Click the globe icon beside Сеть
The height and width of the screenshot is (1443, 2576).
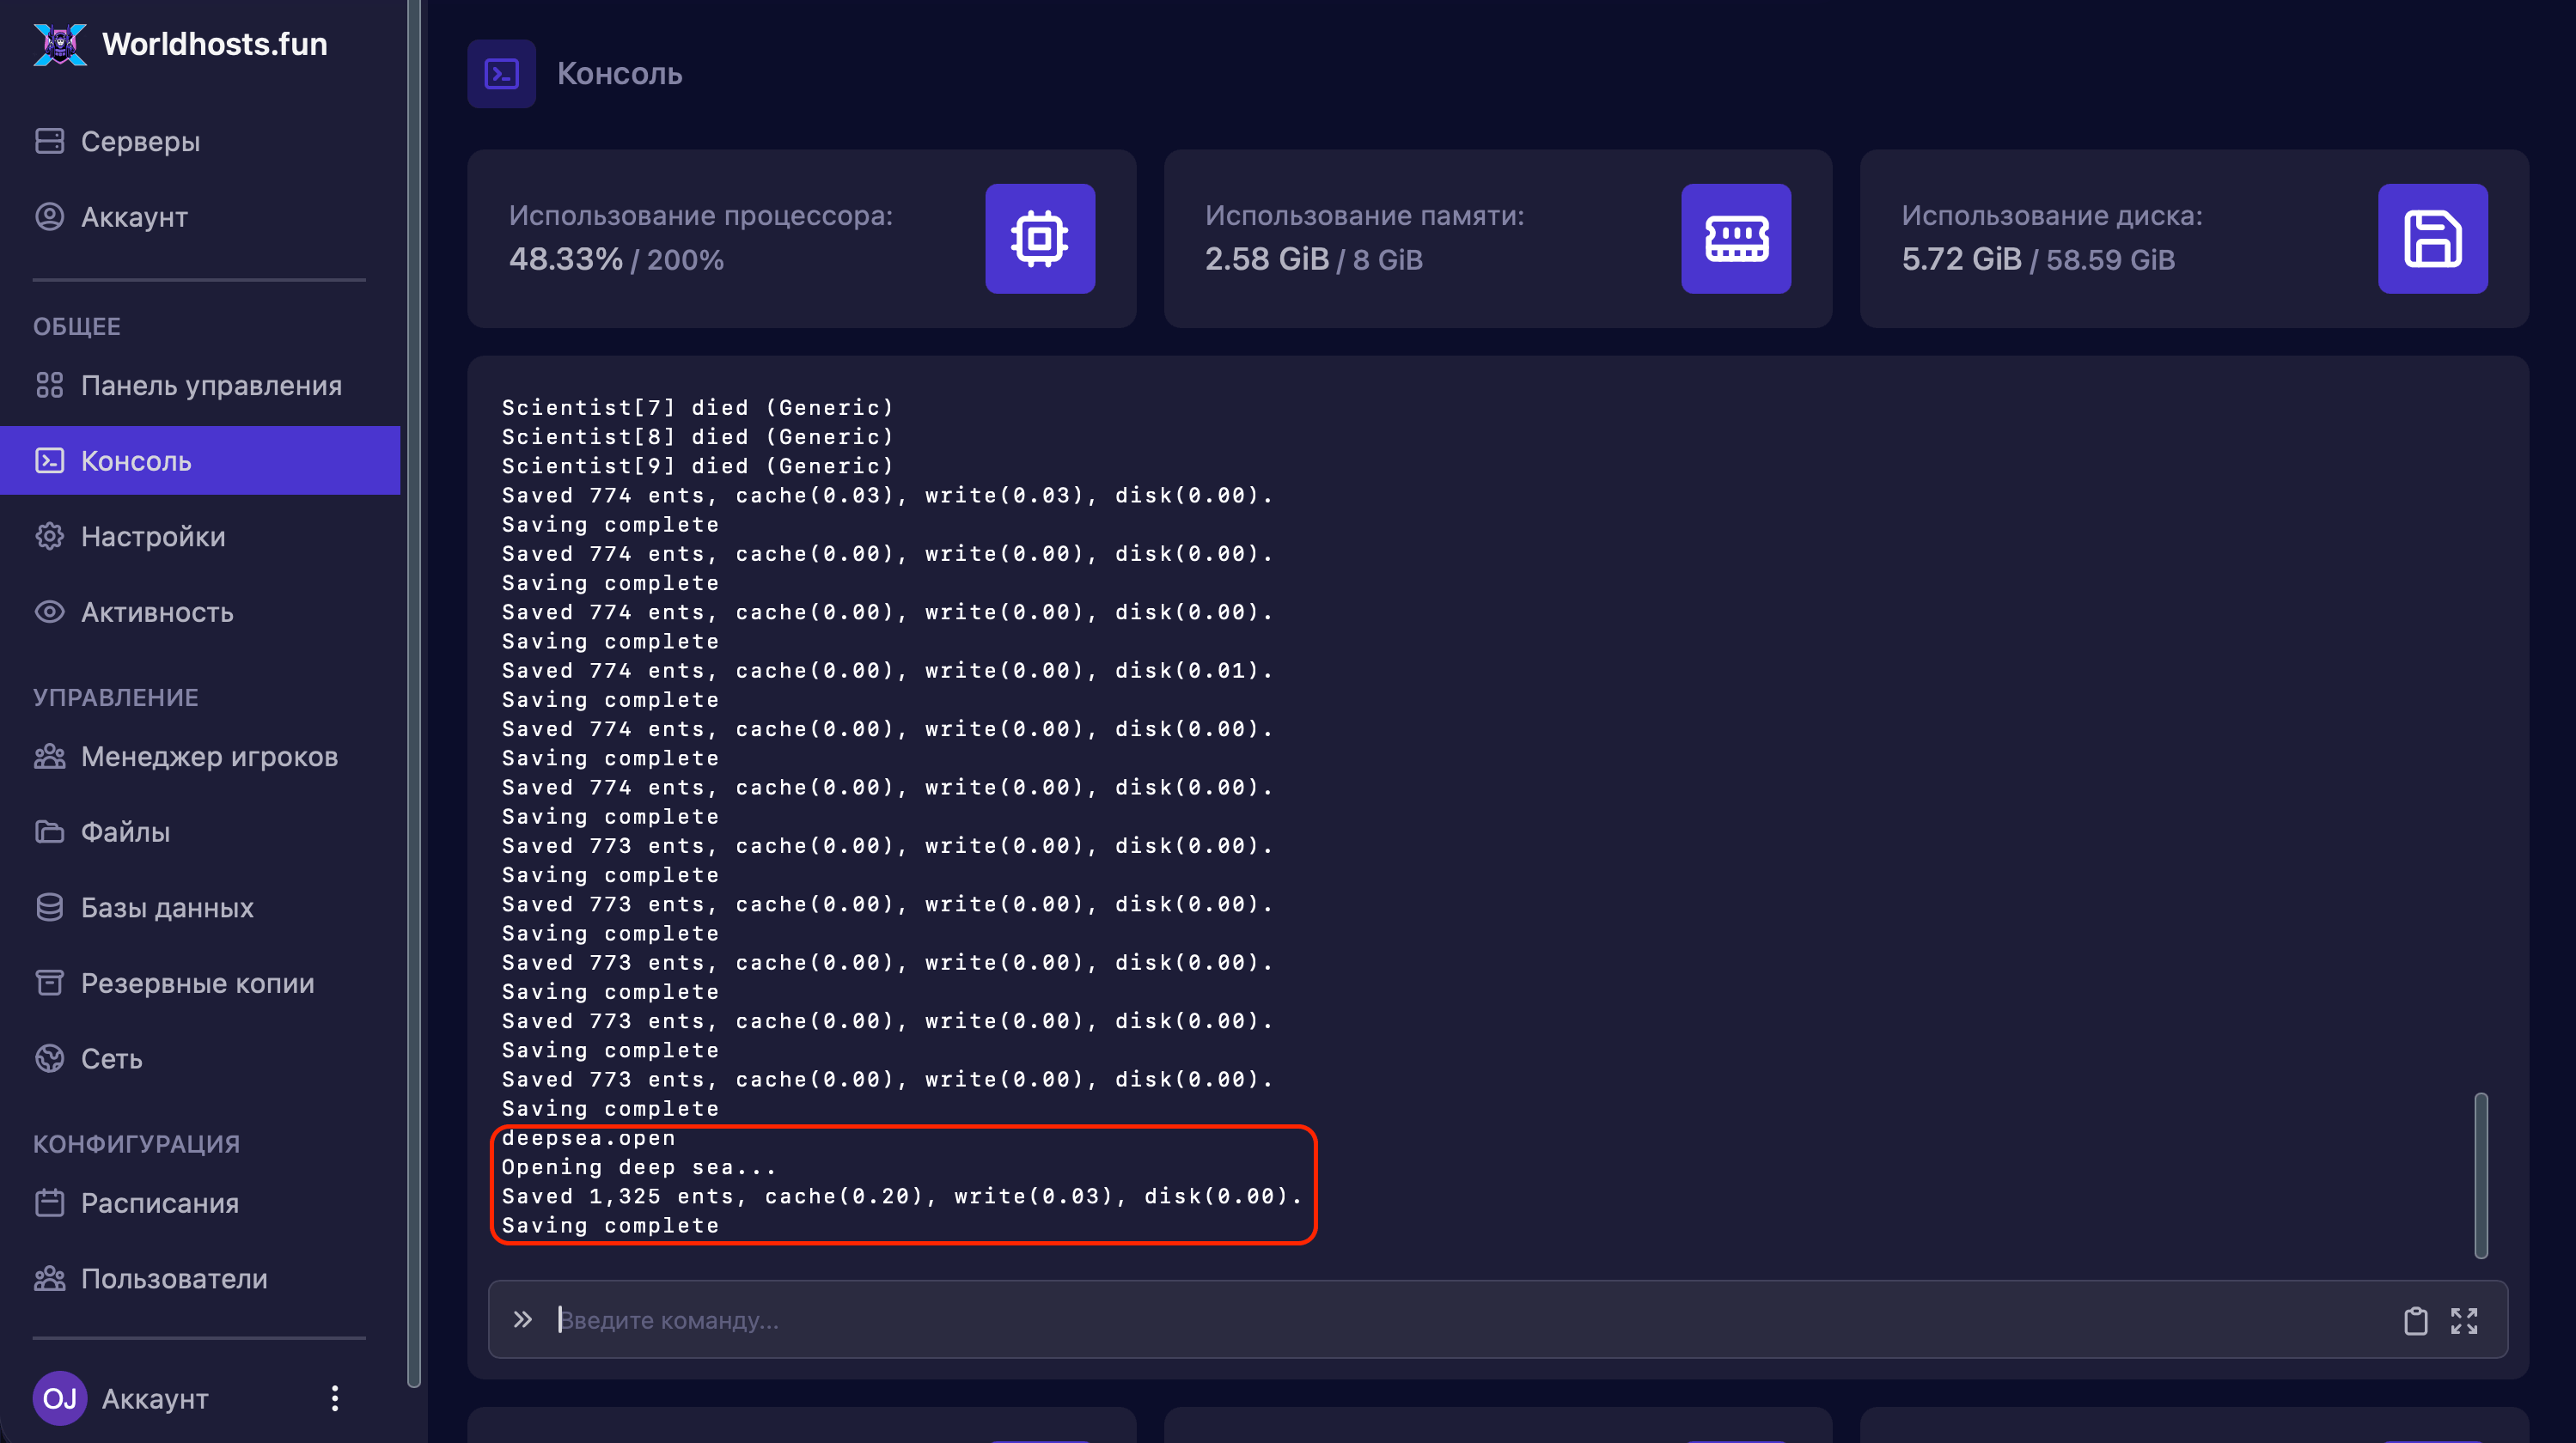[x=49, y=1058]
